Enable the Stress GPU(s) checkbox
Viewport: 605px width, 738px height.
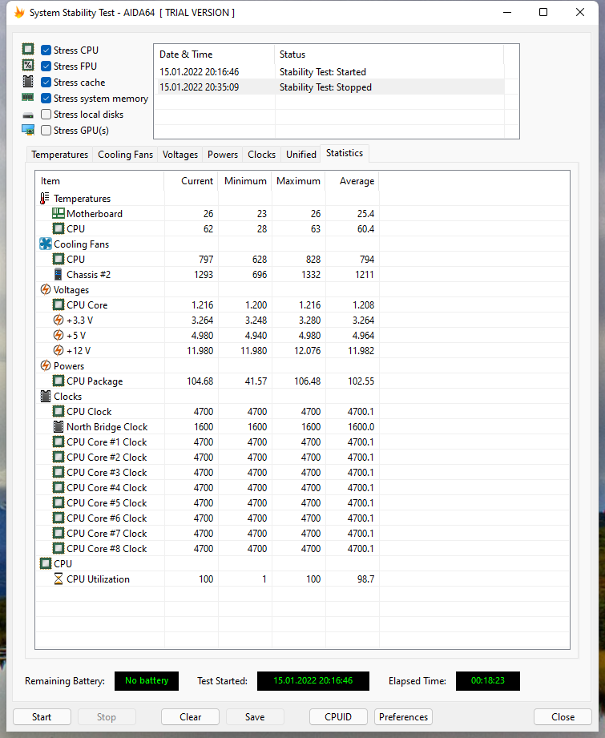(46, 130)
